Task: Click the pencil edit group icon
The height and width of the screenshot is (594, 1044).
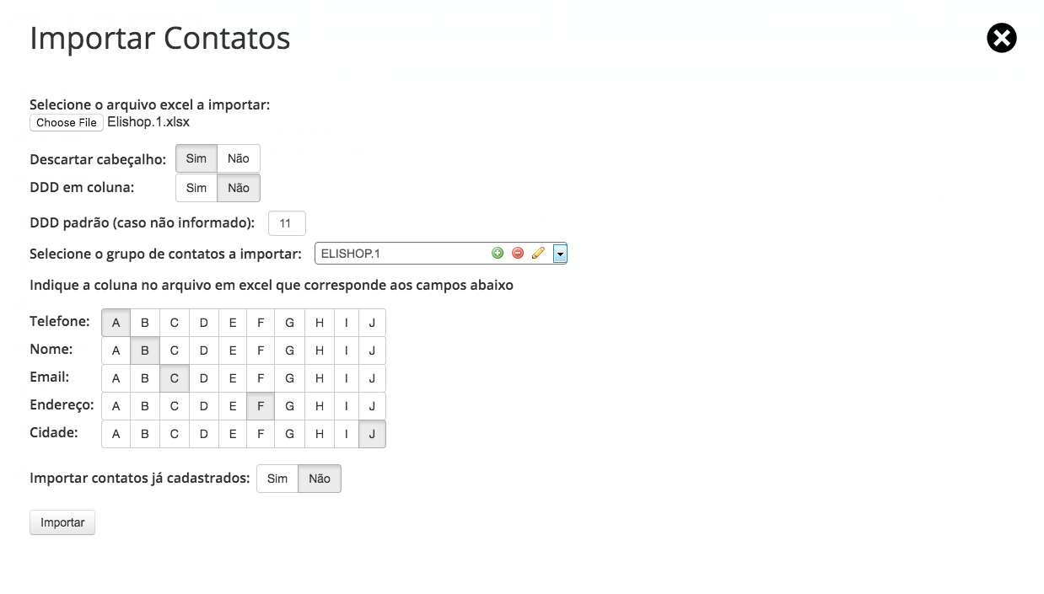Action: (538, 253)
